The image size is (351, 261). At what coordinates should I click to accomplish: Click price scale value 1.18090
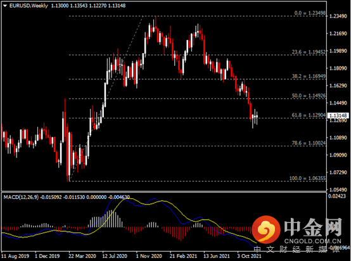coord(338,68)
